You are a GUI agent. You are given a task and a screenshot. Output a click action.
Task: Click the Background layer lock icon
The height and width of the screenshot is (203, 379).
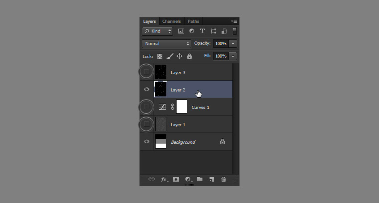[222, 141]
